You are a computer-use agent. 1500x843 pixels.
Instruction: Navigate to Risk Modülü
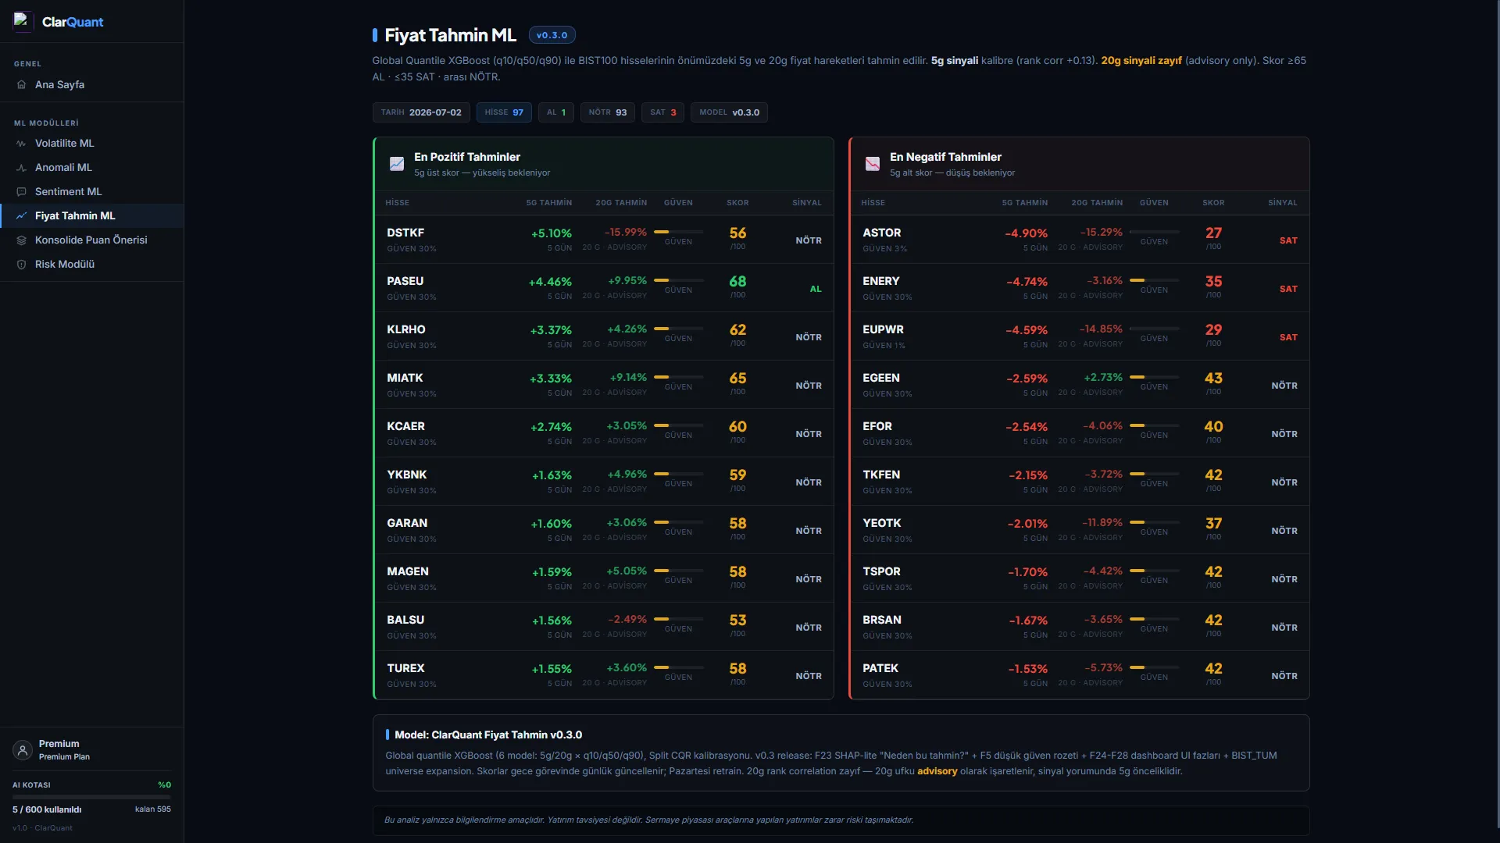[91, 265]
